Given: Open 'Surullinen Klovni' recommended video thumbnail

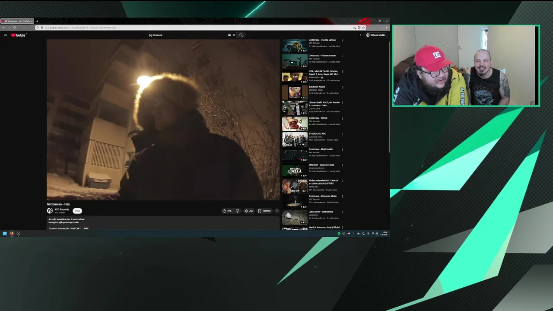Looking at the screenshot, I should point(295,93).
